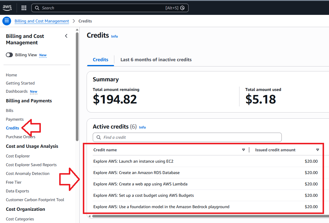
Task: Open Payments page in sidebar
Action: pyautogui.click(x=15, y=119)
